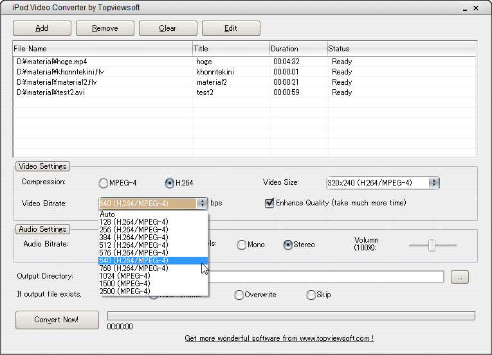Select the D:¥material¥test2.avi row
492x355 pixels.
[244, 92]
